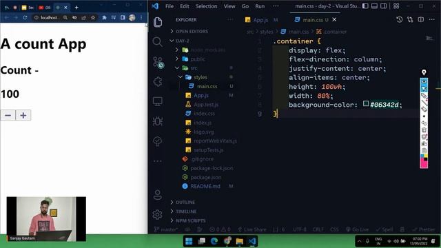Open package.json in the explorer
Screen dimensions: 441x248
[205, 177]
